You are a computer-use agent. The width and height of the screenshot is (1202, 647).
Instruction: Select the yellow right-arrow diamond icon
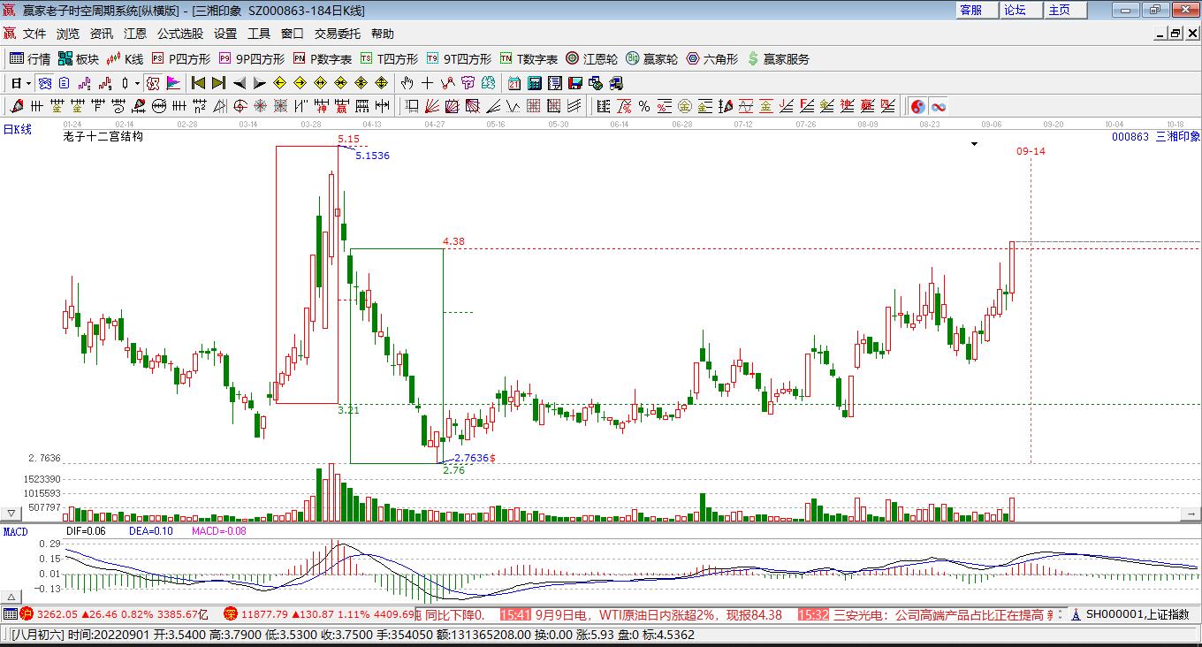click(x=300, y=83)
